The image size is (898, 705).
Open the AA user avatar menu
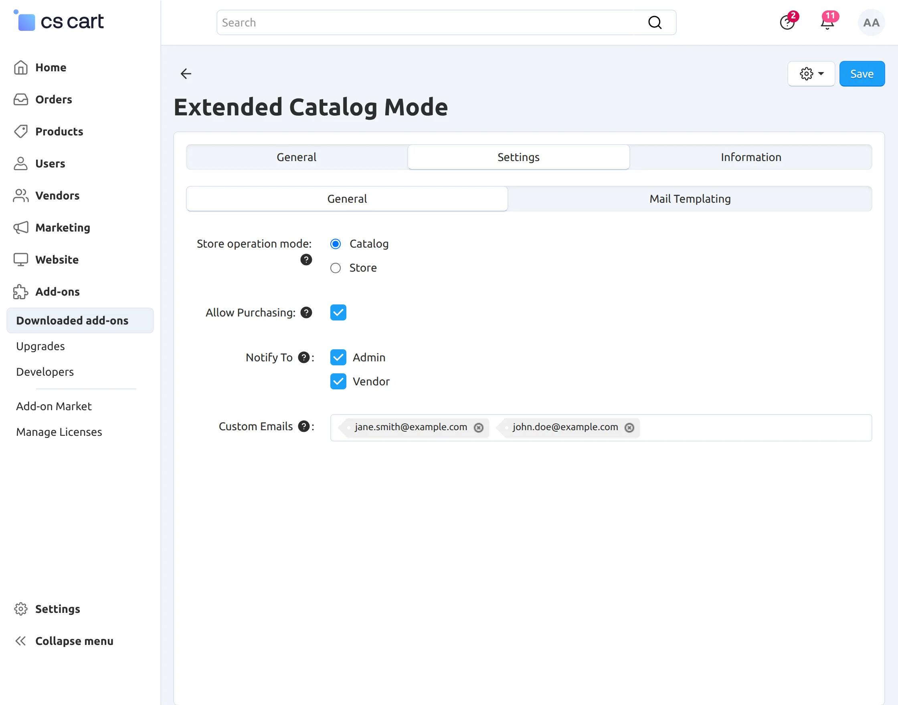(x=871, y=22)
